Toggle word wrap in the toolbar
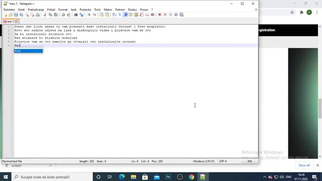 (114, 15)
